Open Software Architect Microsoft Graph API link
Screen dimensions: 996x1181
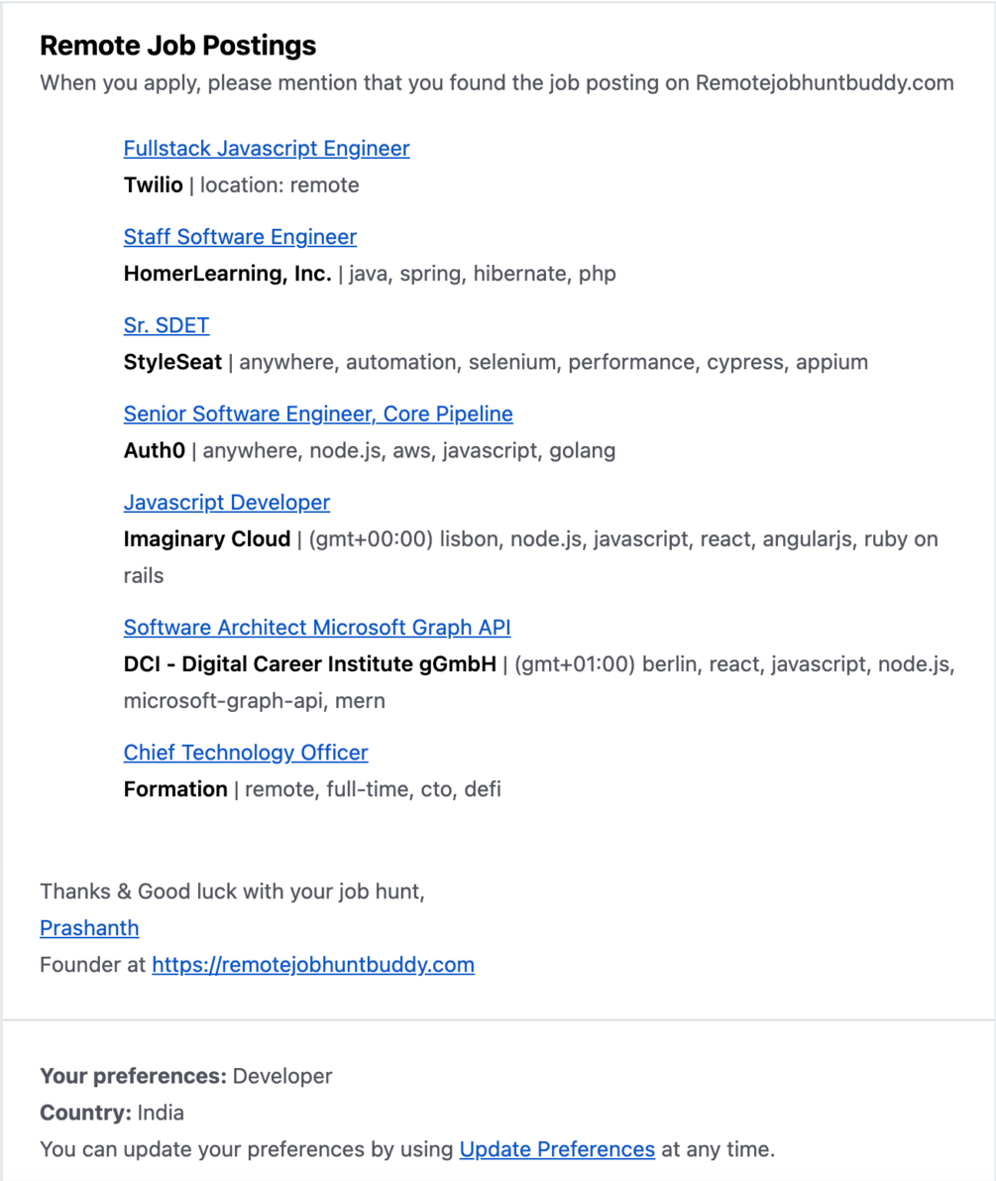pyautogui.click(x=317, y=628)
